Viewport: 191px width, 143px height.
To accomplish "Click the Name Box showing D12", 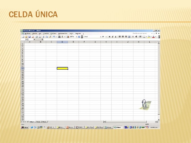I will point(27,39).
